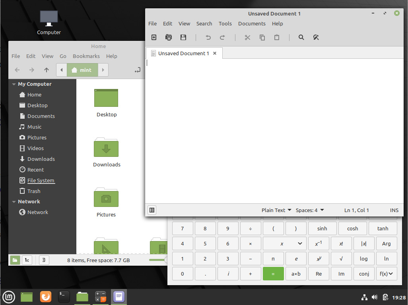Create a new document in text editor toolbar

pyautogui.click(x=154, y=37)
